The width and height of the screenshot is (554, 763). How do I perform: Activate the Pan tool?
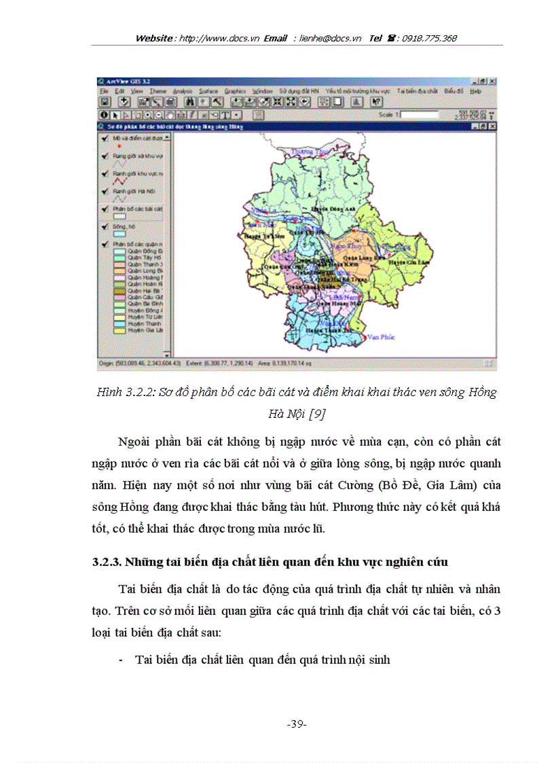pos(170,116)
